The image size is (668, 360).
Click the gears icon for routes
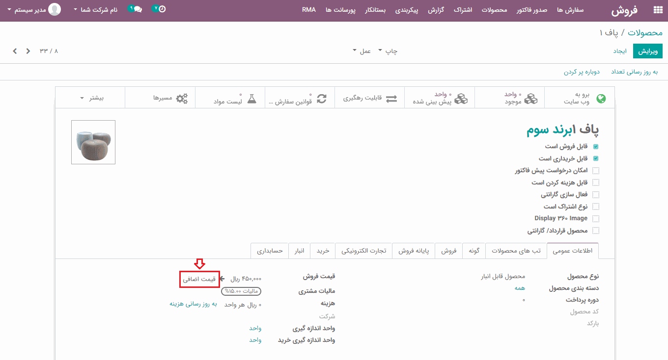tap(182, 98)
